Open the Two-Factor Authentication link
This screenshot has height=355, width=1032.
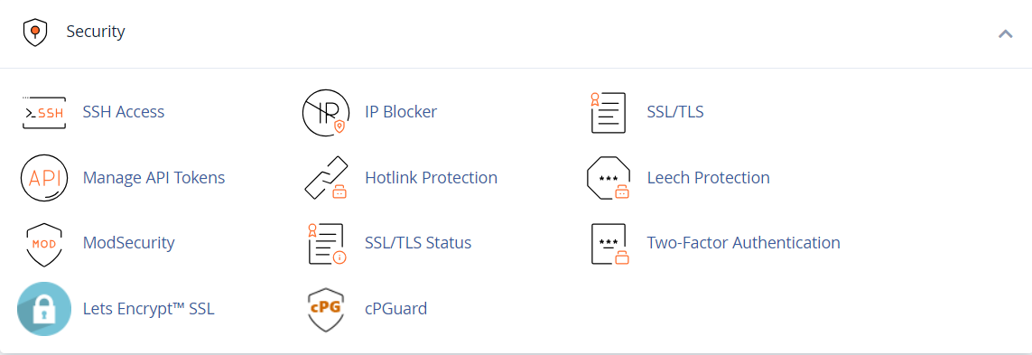pyautogui.click(x=744, y=243)
